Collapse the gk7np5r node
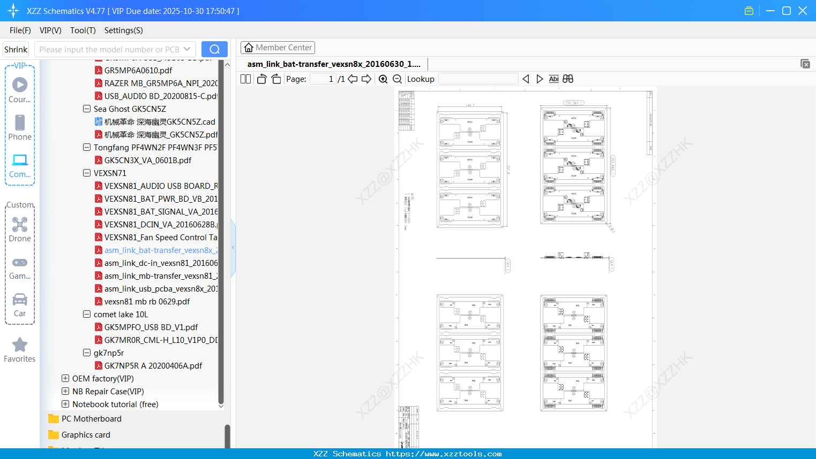Image resolution: width=816 pixels, height=459 pixels. coord(87,353)
